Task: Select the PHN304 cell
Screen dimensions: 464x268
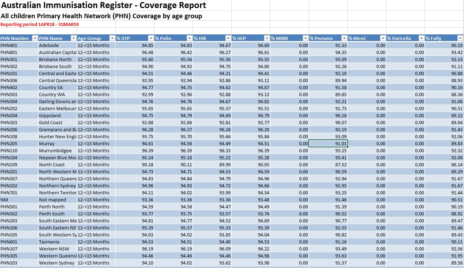Action: (x=19, y=101)
